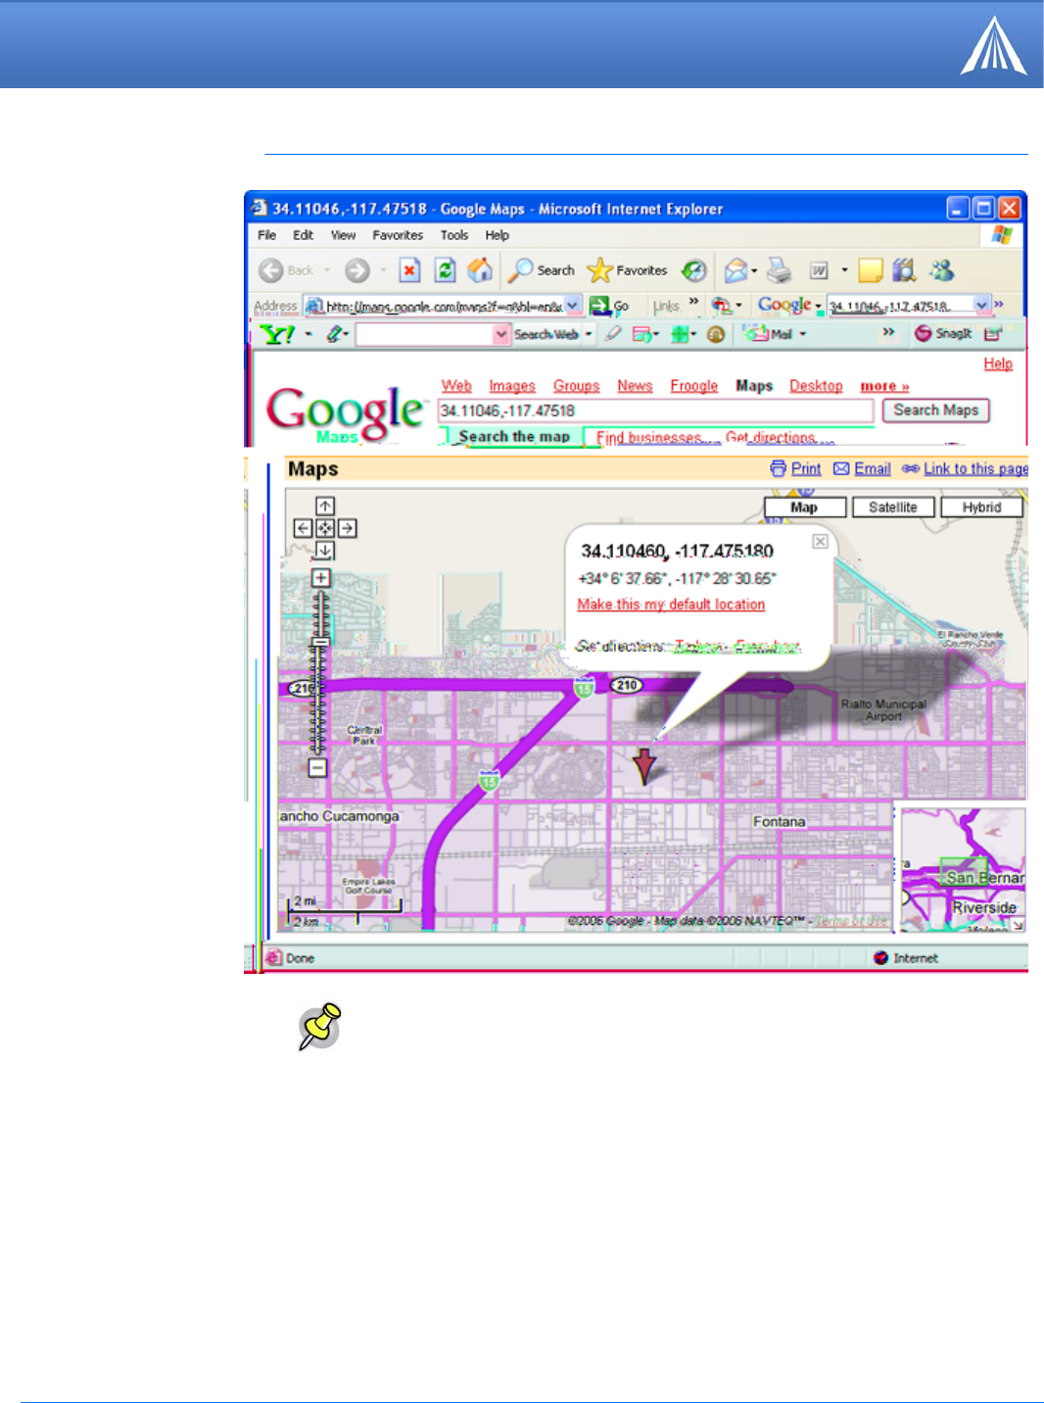Click the yellow Discuss note icon

[871, 270]
